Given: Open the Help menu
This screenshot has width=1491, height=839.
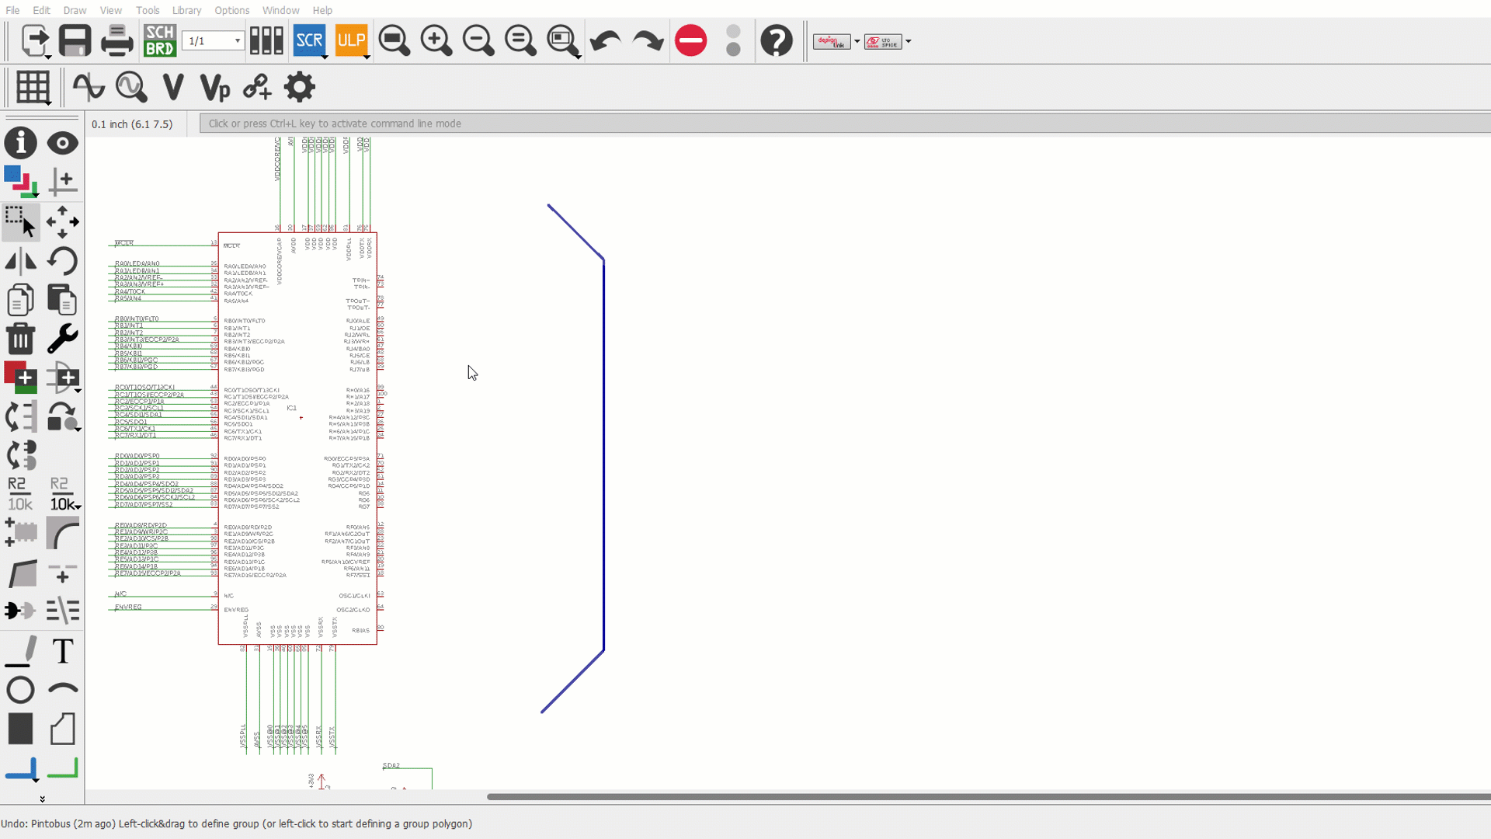Looking at the screenshot, I should tap(322, 10).
